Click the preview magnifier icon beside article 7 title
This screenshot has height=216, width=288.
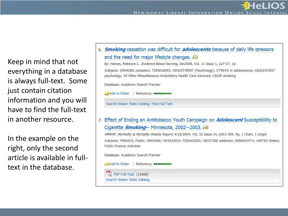(x=205, y=127)
